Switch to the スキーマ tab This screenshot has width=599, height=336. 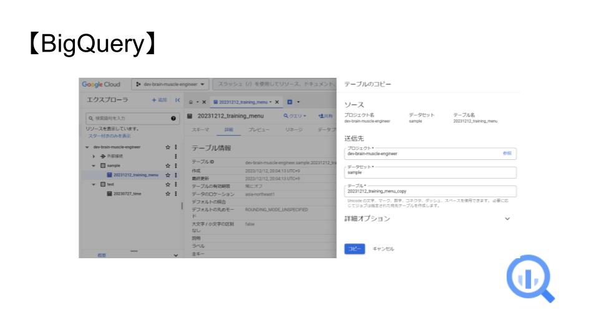pyautogui.click(x=200, y=129)
